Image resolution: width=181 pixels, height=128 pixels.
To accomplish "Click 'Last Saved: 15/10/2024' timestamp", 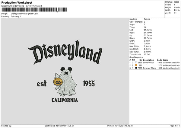I will (59, 126).
